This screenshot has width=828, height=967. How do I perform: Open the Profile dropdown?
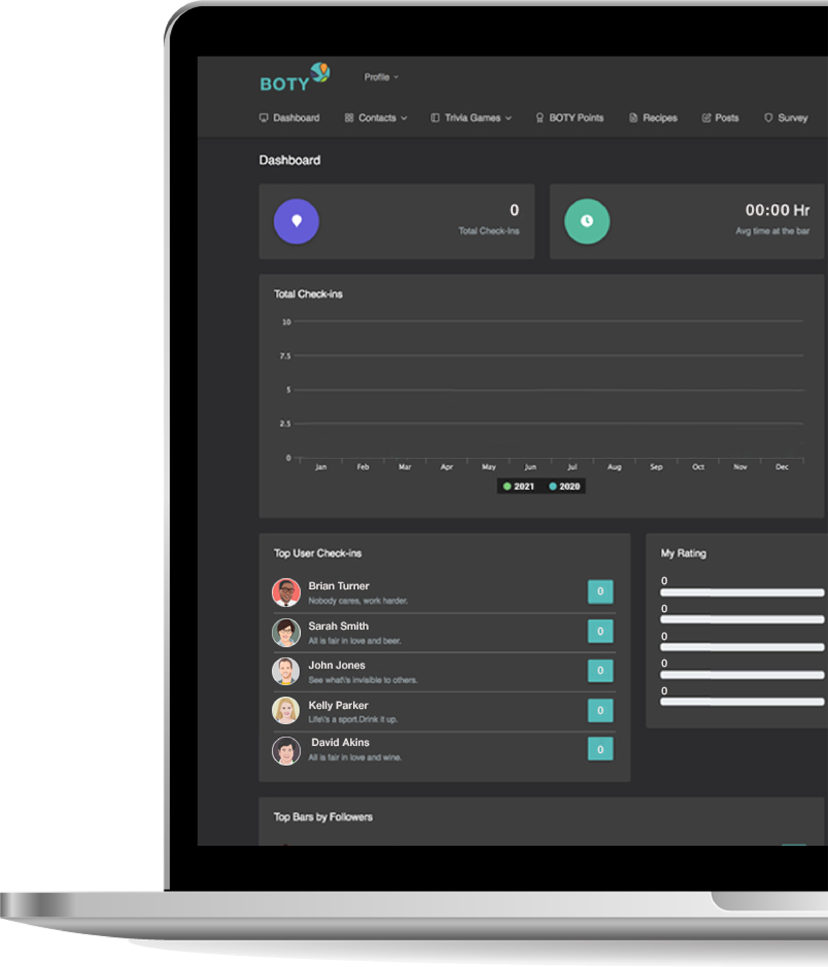[381, 77]
